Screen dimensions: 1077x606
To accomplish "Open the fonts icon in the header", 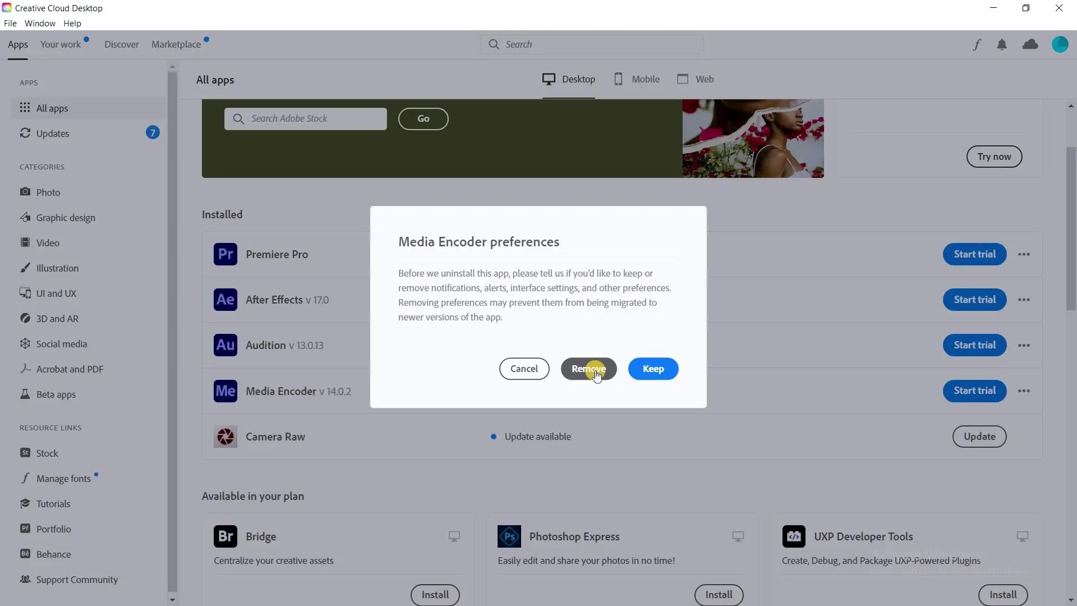I will click(977, 44).
